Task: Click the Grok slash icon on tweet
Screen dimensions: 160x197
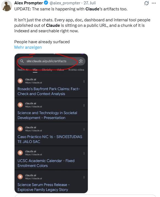Action: (x=147, y=3)
